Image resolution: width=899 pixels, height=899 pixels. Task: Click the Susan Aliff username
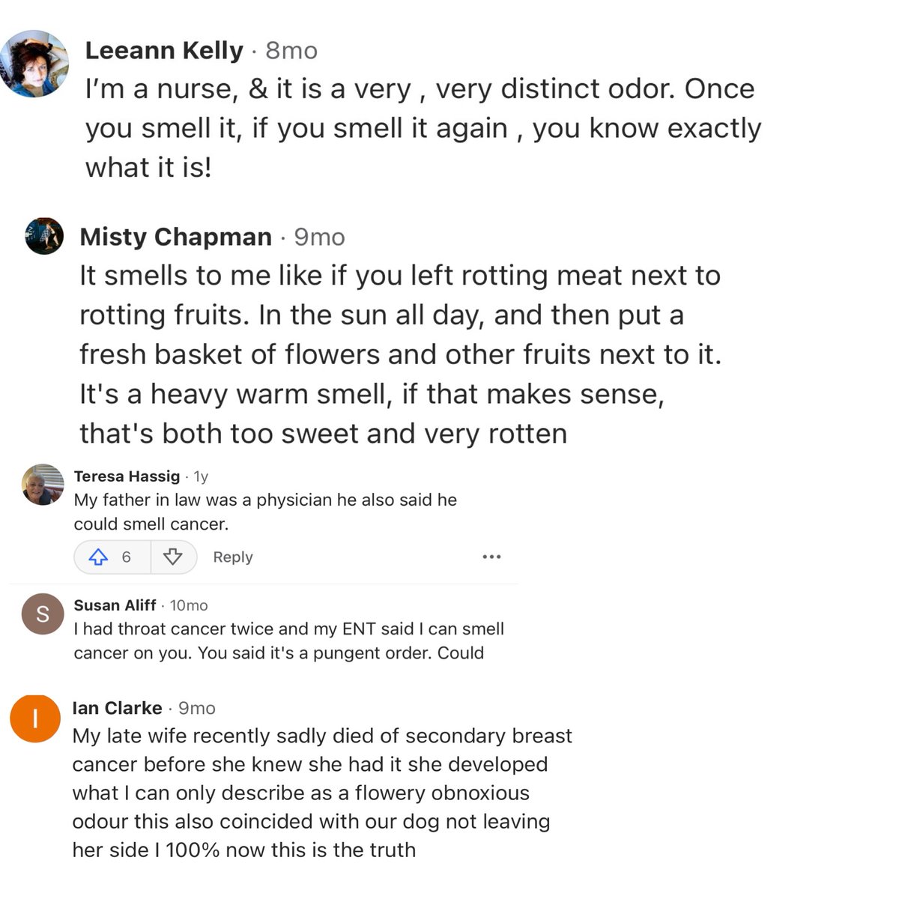[x=115, y=605]
